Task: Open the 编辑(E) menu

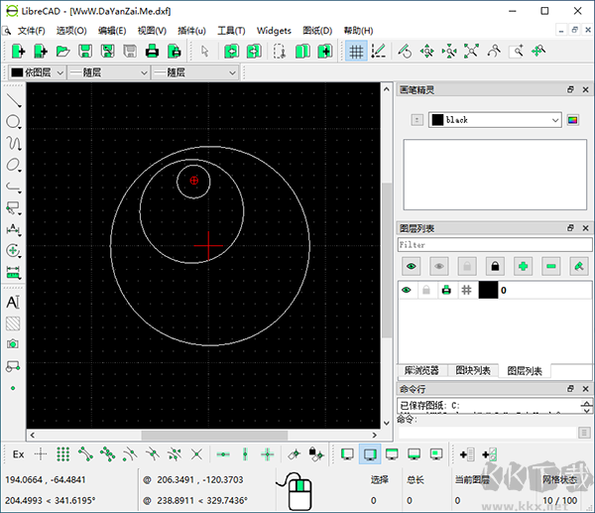Action: pyautogui.click(x=112, y=31)
